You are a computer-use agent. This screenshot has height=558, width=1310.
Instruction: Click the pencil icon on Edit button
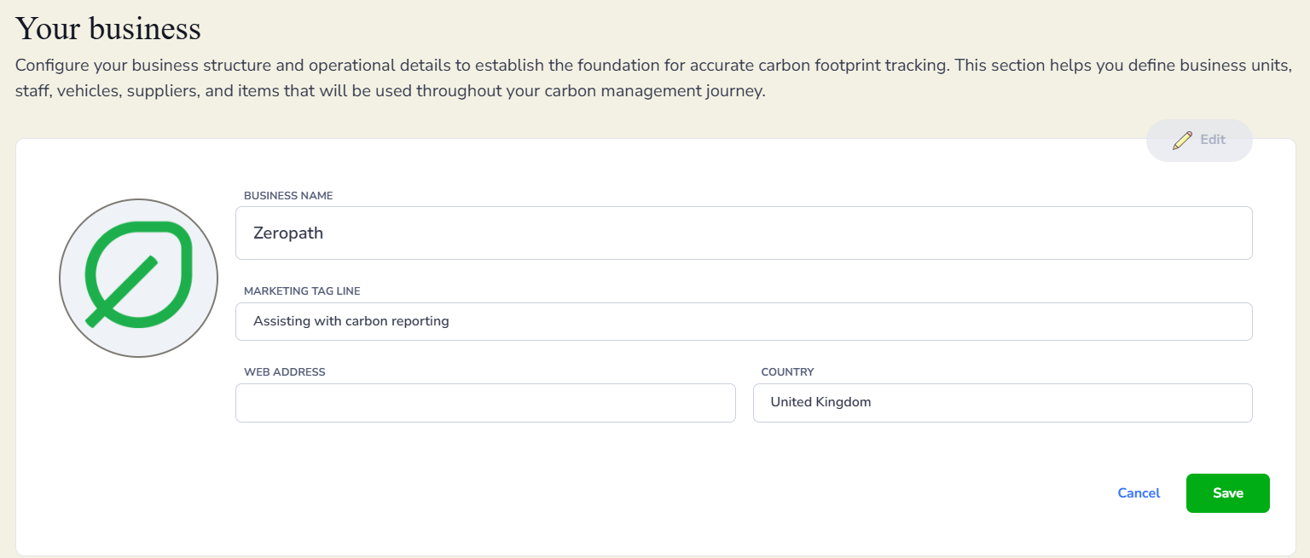pos(1182,141)
